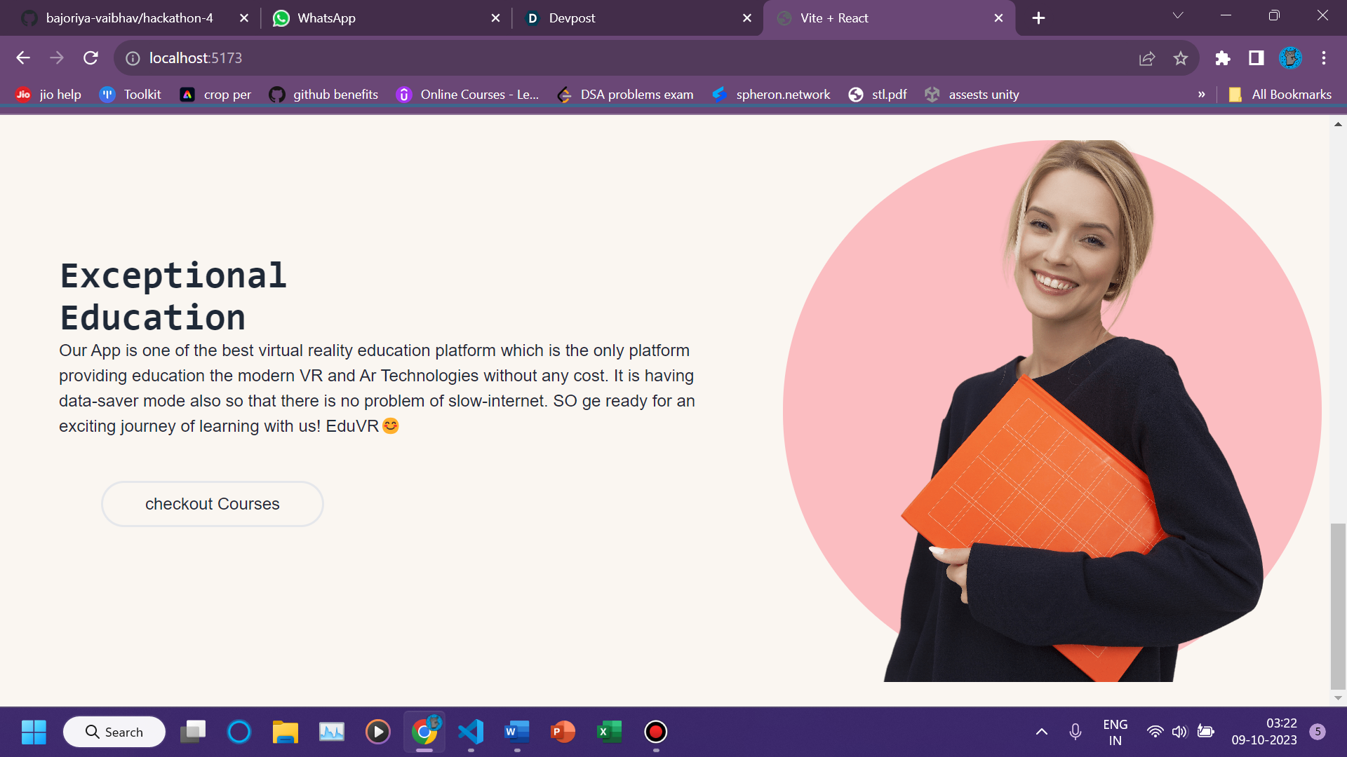Open the volume control in tray
The width and height of the screenshot is (1347, 757).
(1179, 732)
